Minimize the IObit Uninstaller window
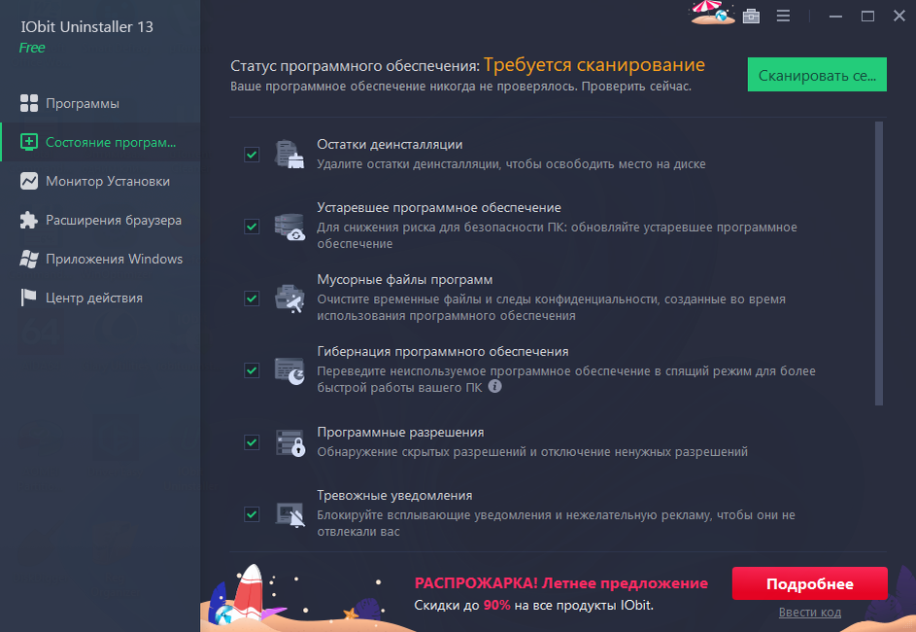 coord(836,17)
